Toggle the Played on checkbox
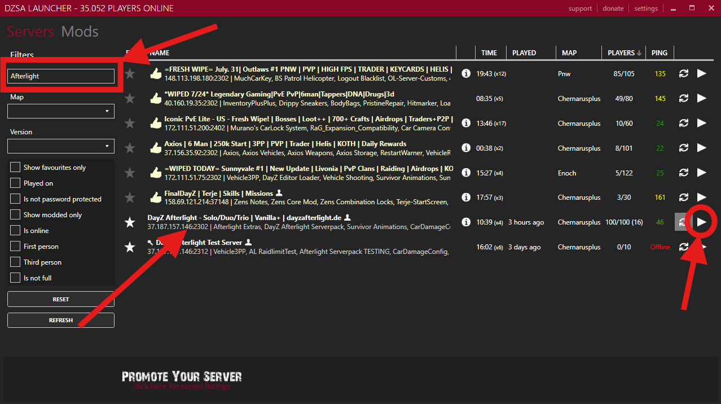 pyautogui.click(x=15, y=183)
